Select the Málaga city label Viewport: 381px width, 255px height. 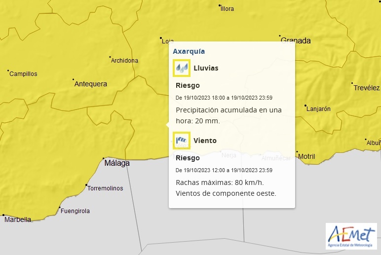(117, 163)
